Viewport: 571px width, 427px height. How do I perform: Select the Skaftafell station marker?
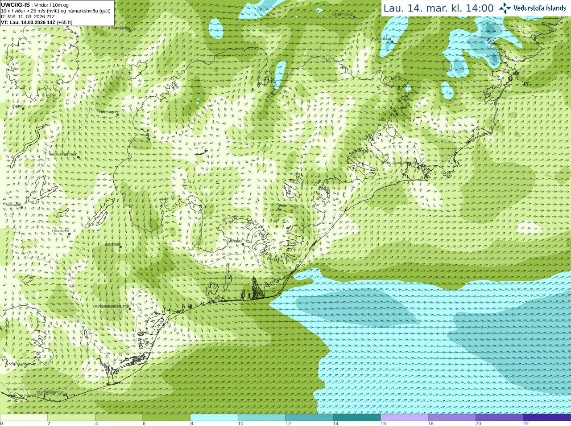click(242, 244)
